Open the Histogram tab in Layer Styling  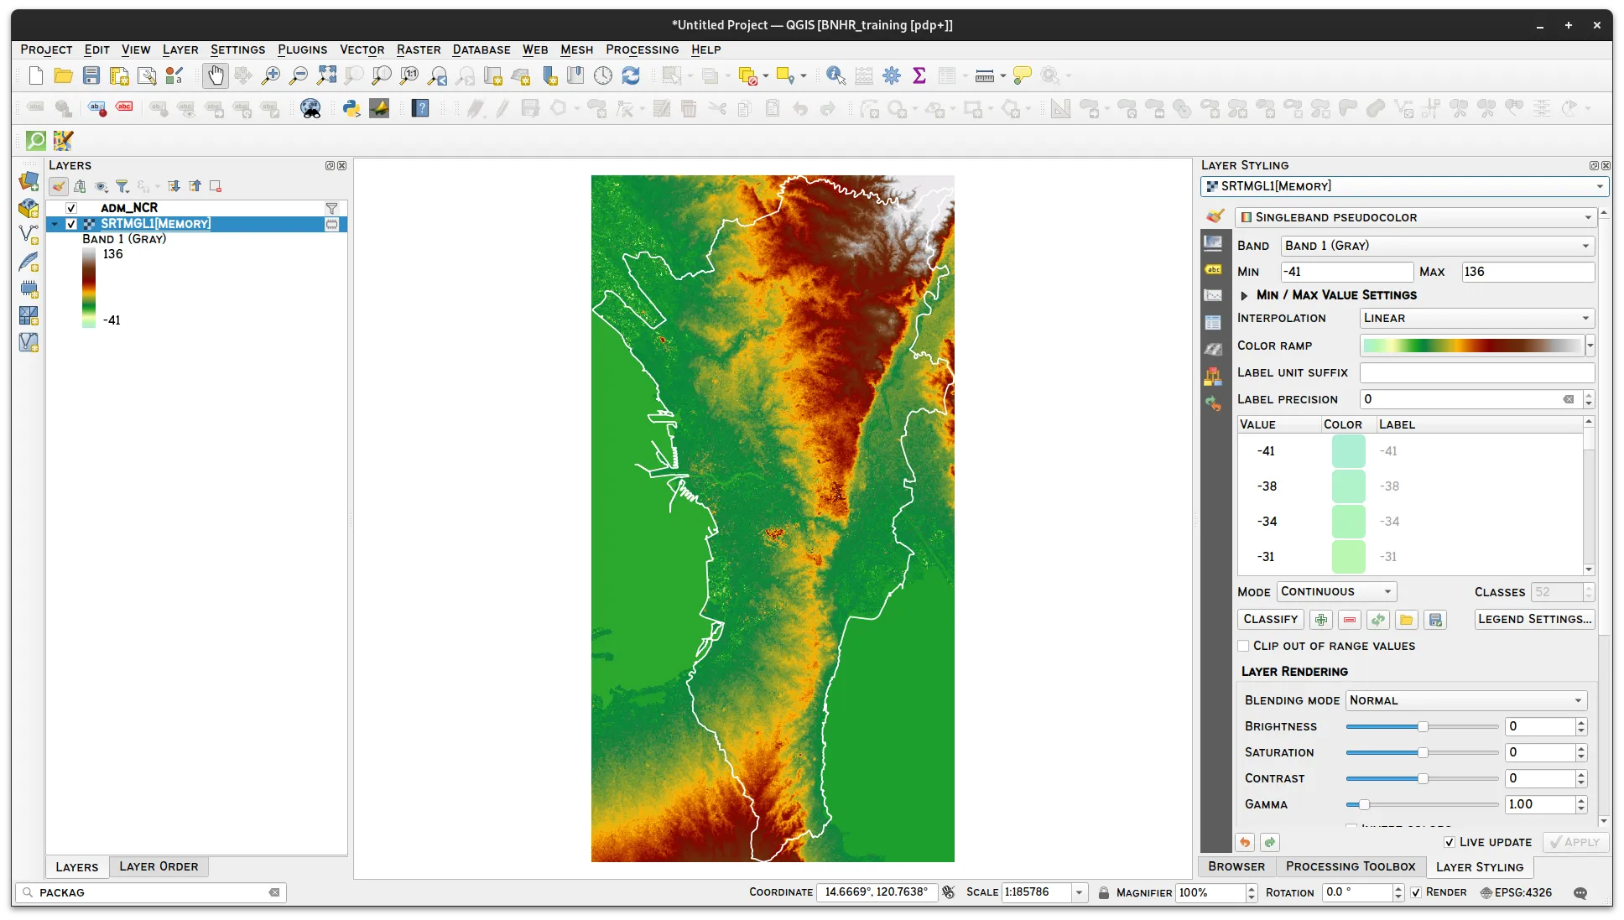[1213, 294]
